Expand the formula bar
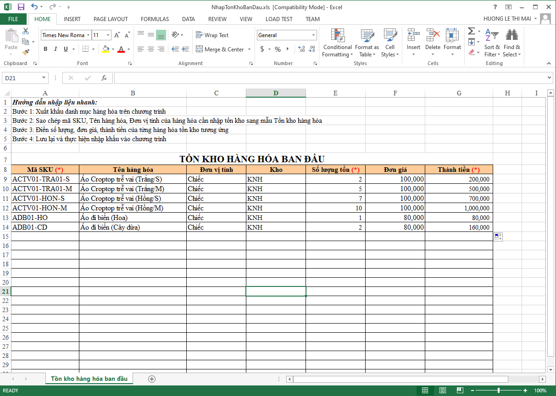This screenshot has width=556, height=396. (x=550, y=78)
